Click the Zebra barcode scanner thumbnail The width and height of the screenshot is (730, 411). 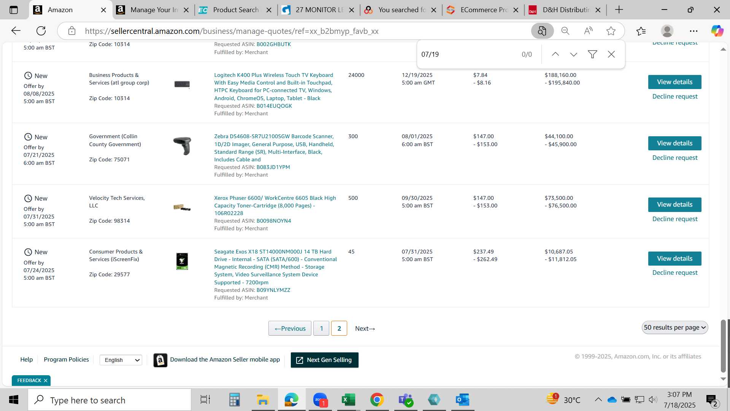tap(182, 146)
